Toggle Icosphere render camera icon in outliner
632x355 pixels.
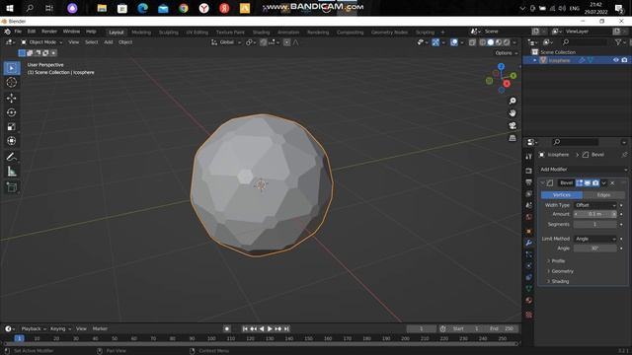click(x=624, y=60)
